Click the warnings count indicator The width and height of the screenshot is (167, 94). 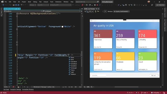(x=20, y=87)
